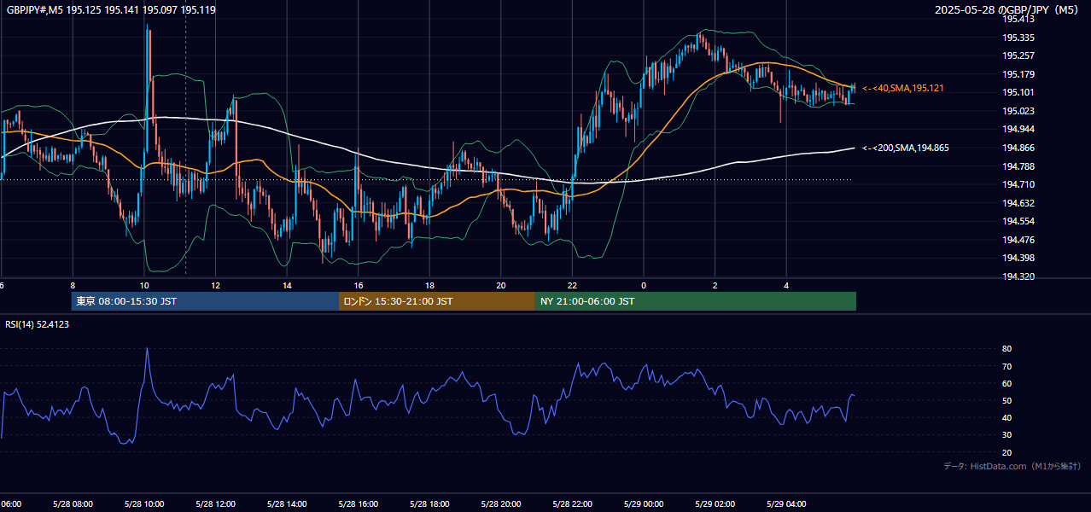Click the 5/28 20:00 date label

pos(500,504)
